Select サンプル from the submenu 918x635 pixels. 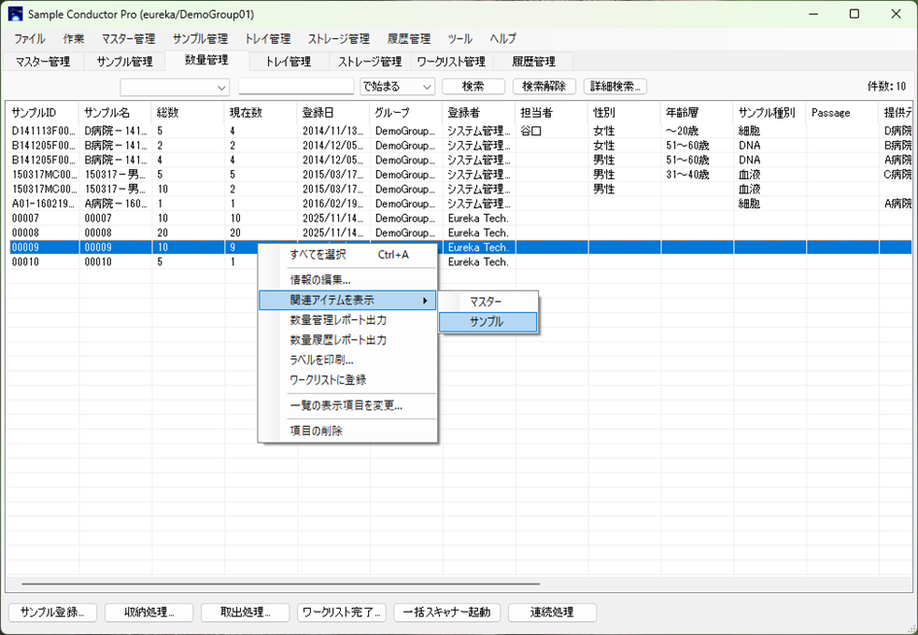[x=487, y=322]
